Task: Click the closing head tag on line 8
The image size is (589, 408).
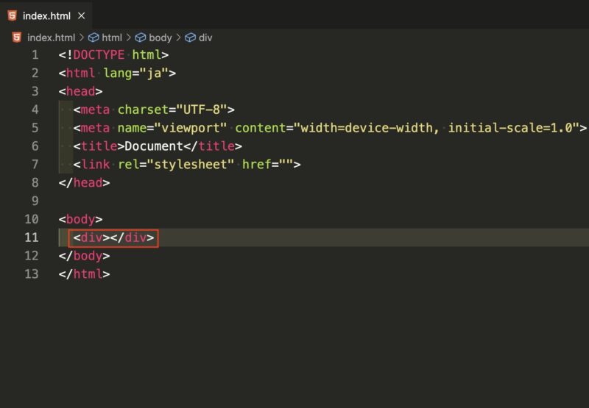Action: pos(84,182)
